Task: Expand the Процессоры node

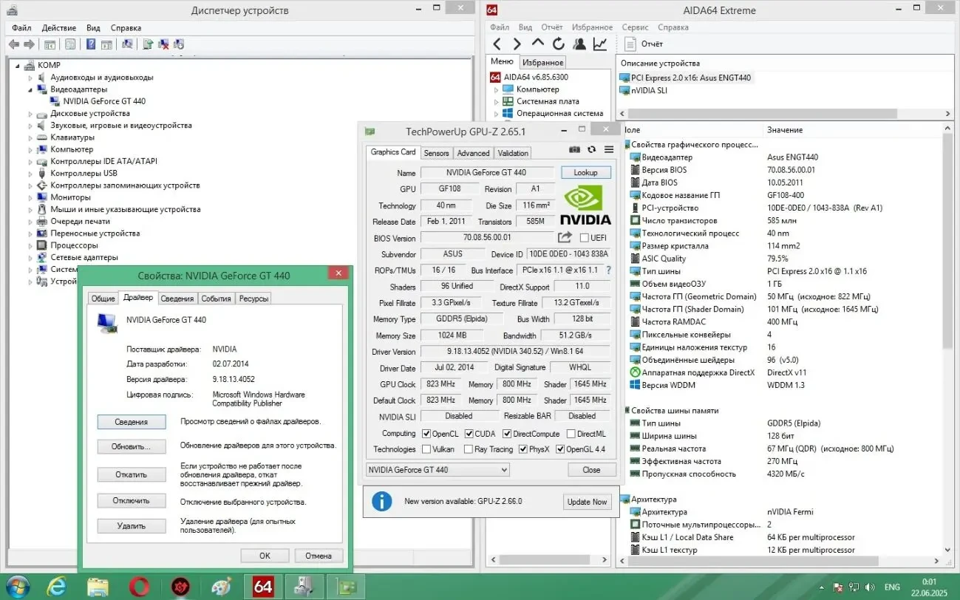Action: 30,245
